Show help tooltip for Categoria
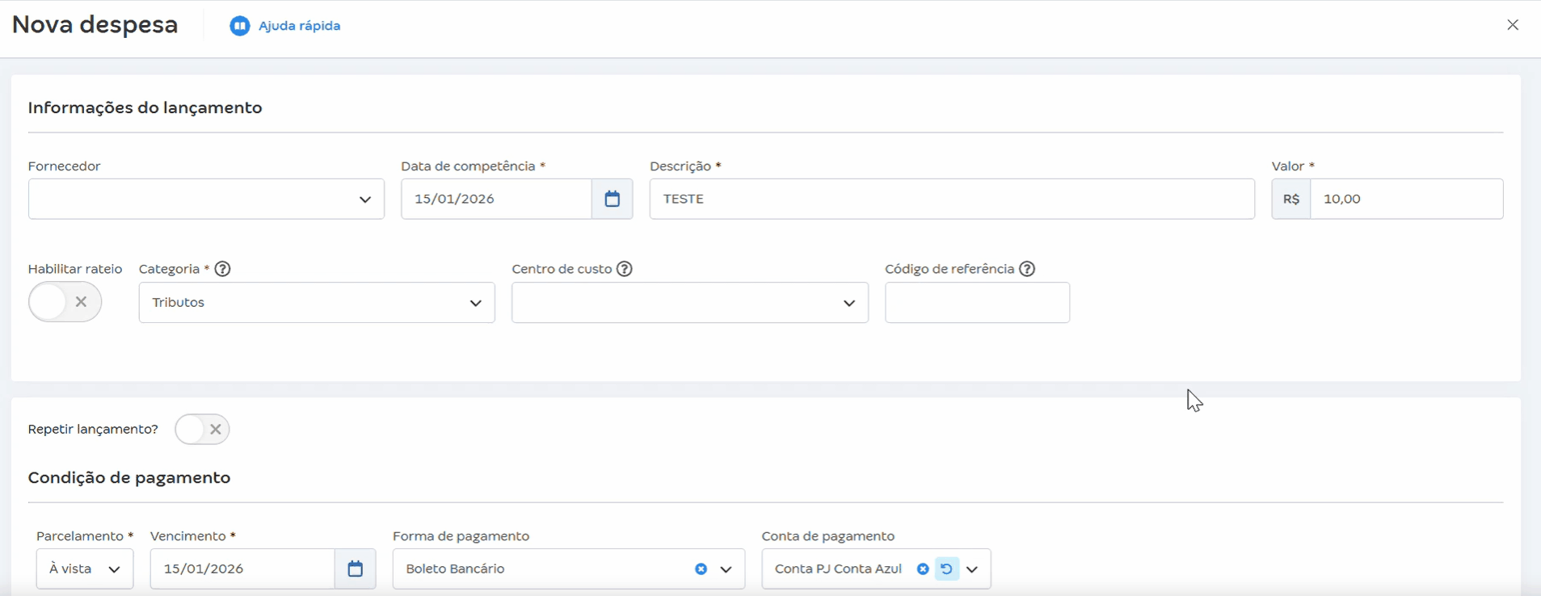 pos(223,269)
